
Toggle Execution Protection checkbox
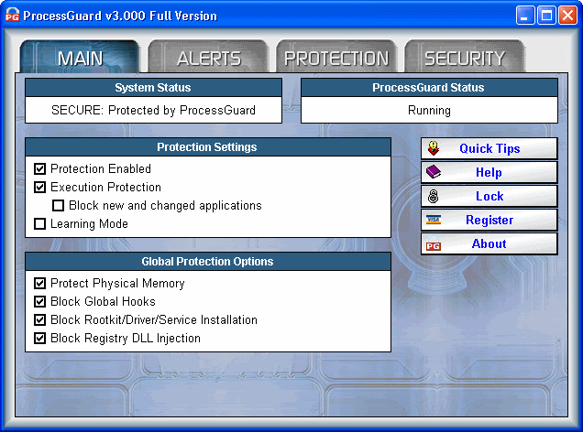tap(39, 187)
